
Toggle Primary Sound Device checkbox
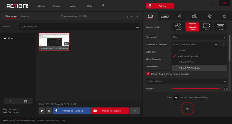pyautogui.click(x=148, y=74)
